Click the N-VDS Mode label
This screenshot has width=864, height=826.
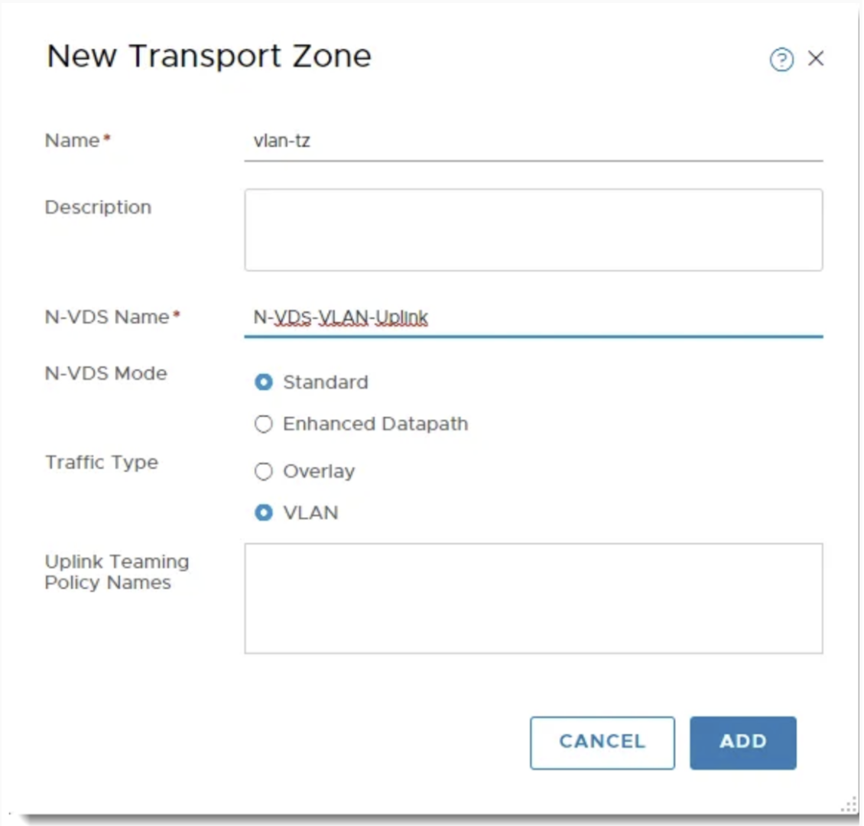coord(106,373)
